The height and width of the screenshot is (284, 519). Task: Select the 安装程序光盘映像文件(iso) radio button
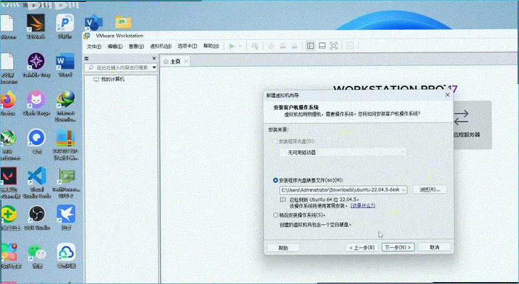275,181
